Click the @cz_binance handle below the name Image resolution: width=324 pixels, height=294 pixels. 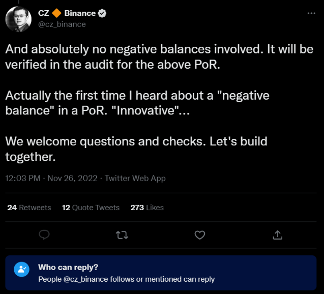click(62, 24)
